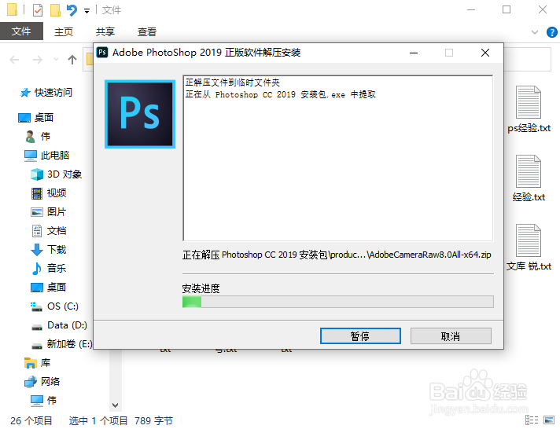Open the quick access toolbar customize dropdown

coord(87,11)
